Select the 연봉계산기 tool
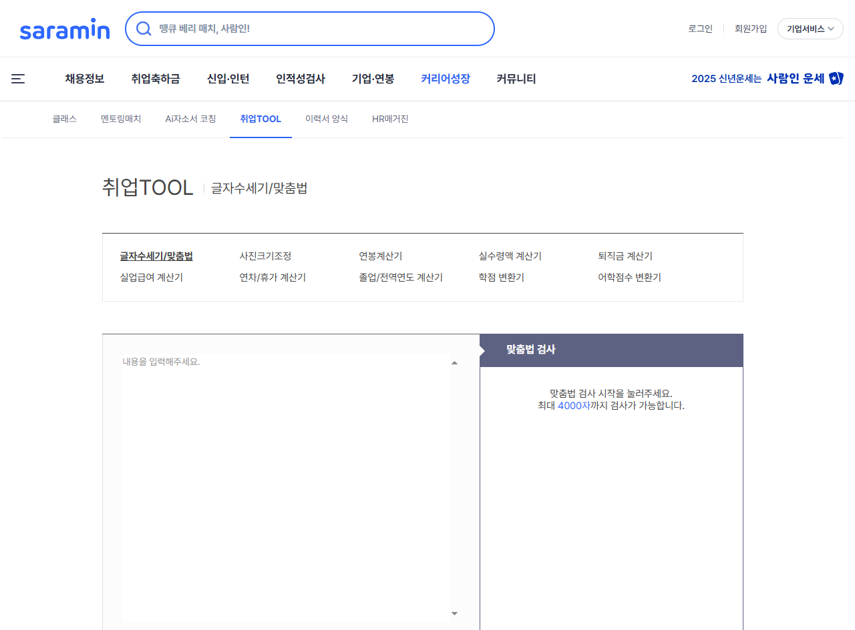Viewport: 855px width, 630px height. coord(380,256)
